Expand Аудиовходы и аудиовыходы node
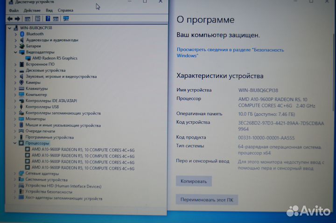This screenshot has width=336, height=223. click(16, 40)
